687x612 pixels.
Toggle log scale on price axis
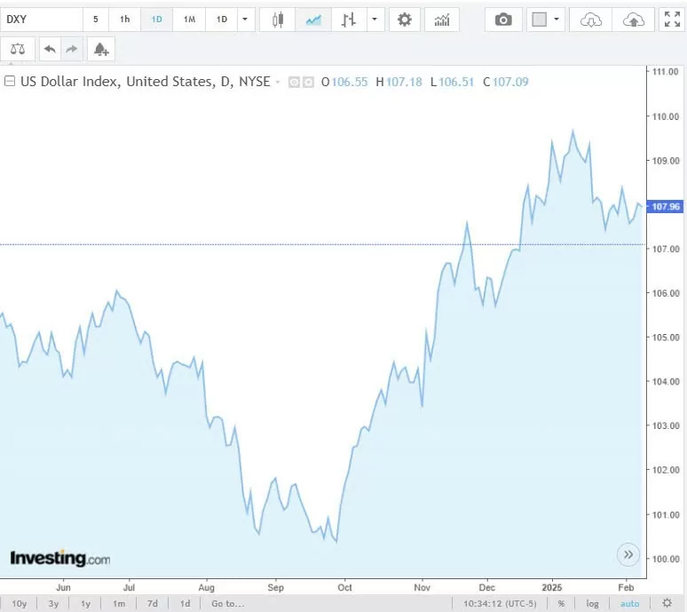(x=592, y=604)
